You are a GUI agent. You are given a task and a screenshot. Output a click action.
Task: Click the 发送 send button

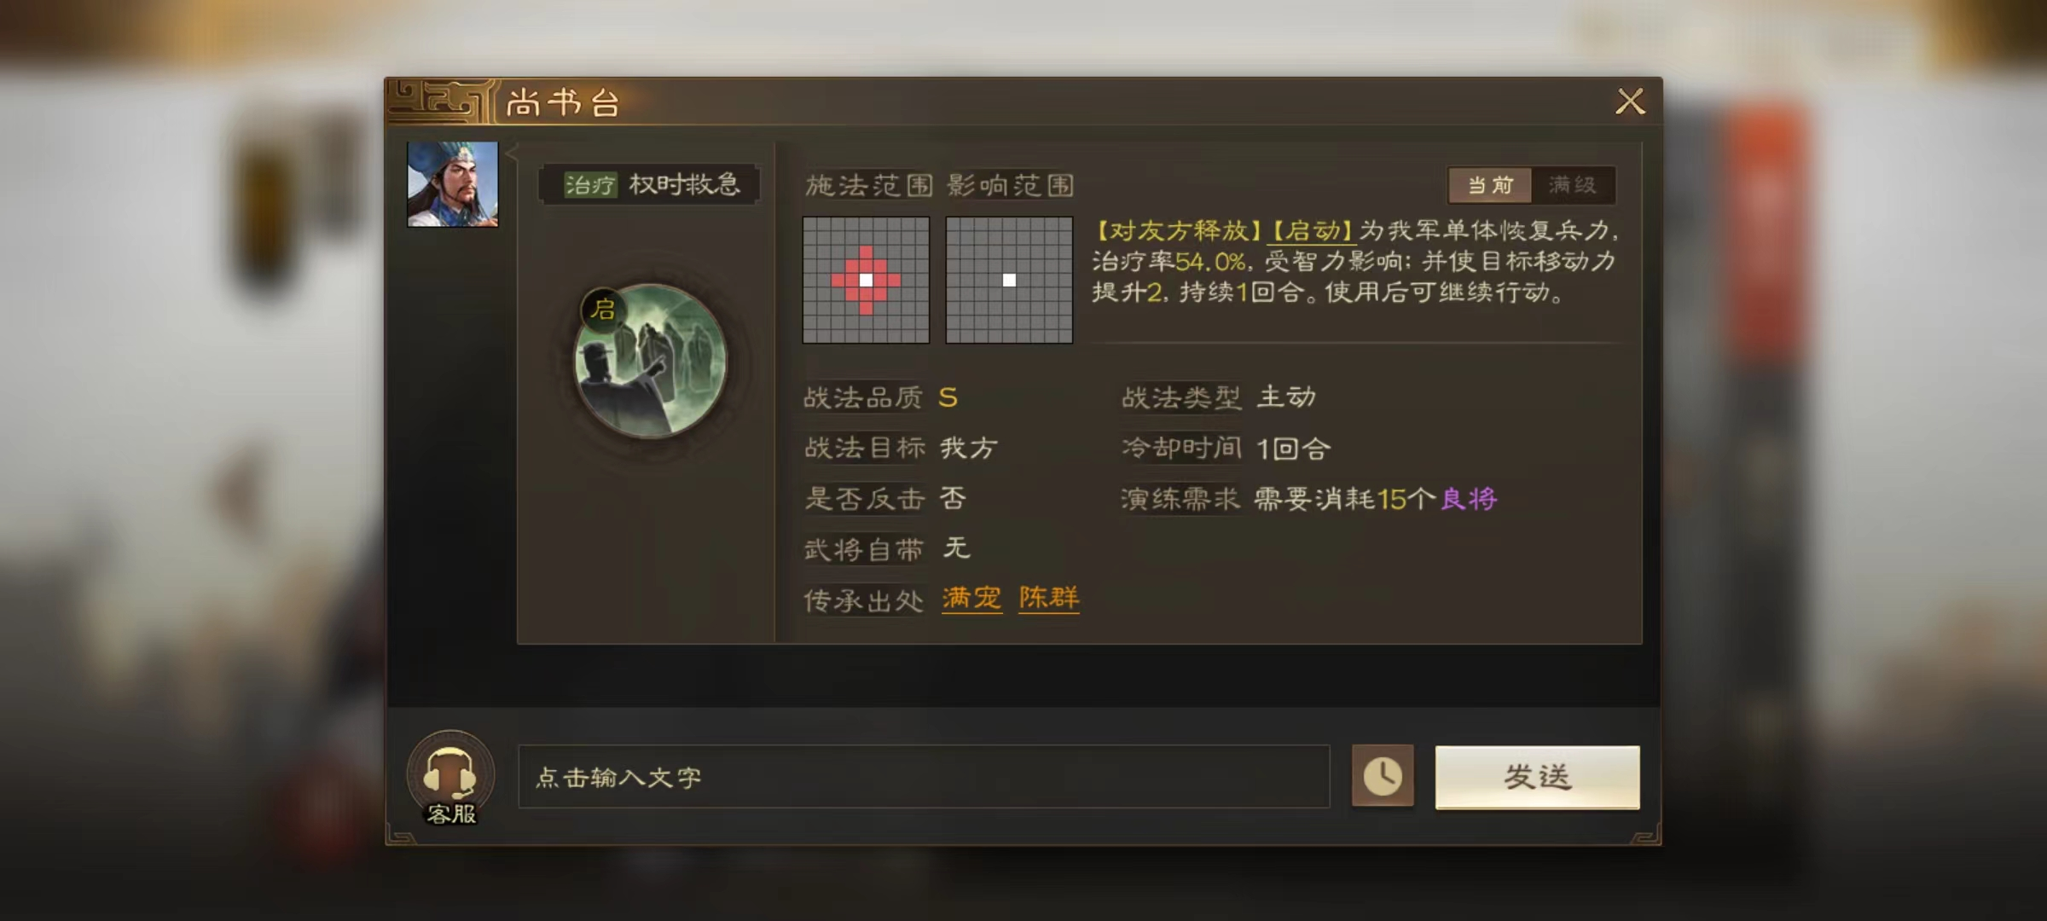(x=1537, y=777)
